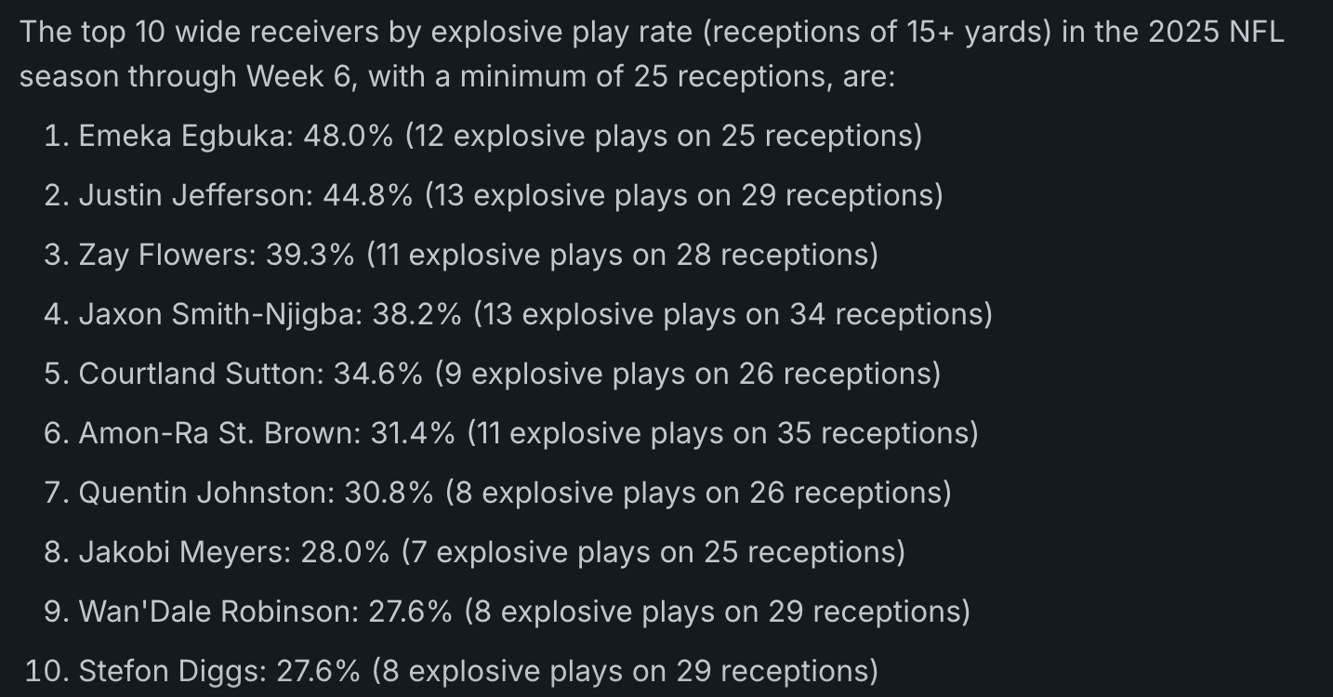Click 44.8% beside Justin Jefferson
This screenshot has height=697, width=1333.
point(368,195)
